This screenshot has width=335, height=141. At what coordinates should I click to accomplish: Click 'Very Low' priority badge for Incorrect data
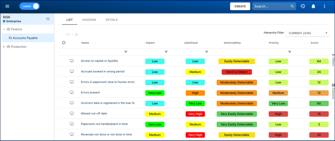[x=278, y=103]
